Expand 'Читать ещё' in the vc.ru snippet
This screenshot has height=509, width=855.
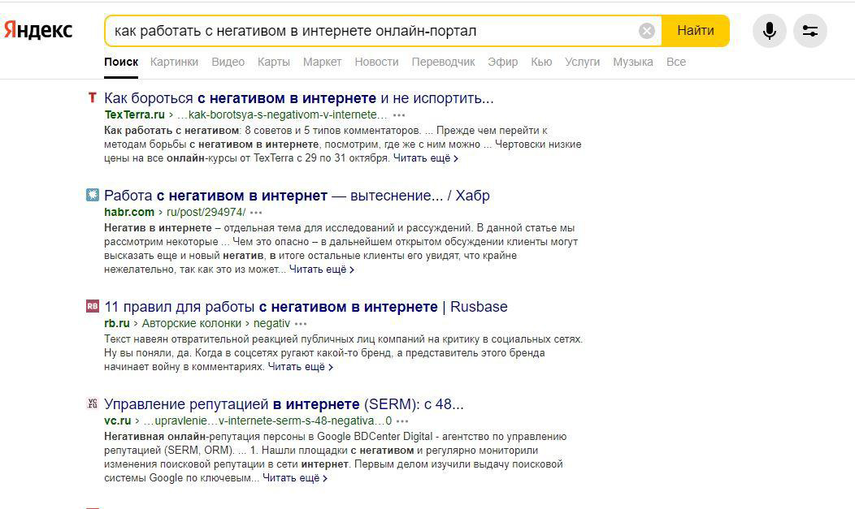pos(295,478)
